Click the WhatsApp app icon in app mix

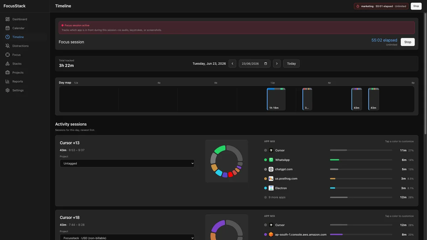[x=271, y=160]
